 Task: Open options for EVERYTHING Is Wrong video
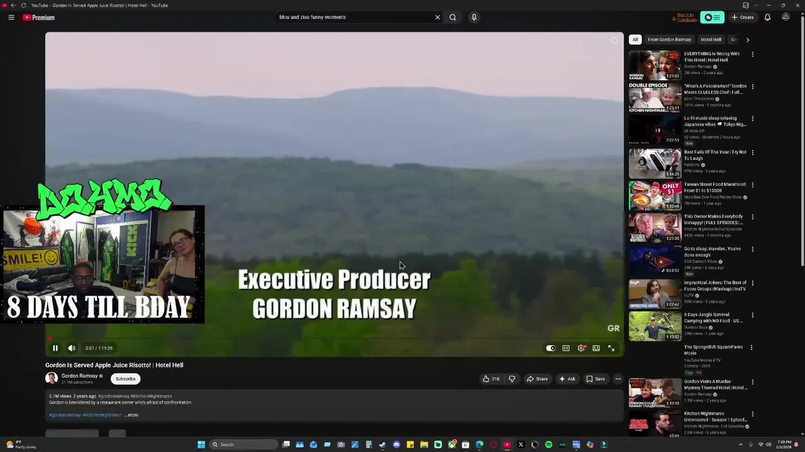(x=753, y=55)
